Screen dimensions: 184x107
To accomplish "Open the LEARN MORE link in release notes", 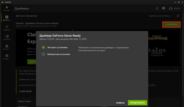I will [x=25, y=91].
